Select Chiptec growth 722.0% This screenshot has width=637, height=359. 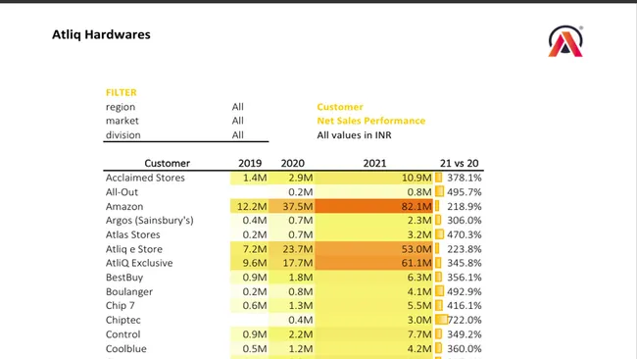pyautogui.click(x=465, y=320)
